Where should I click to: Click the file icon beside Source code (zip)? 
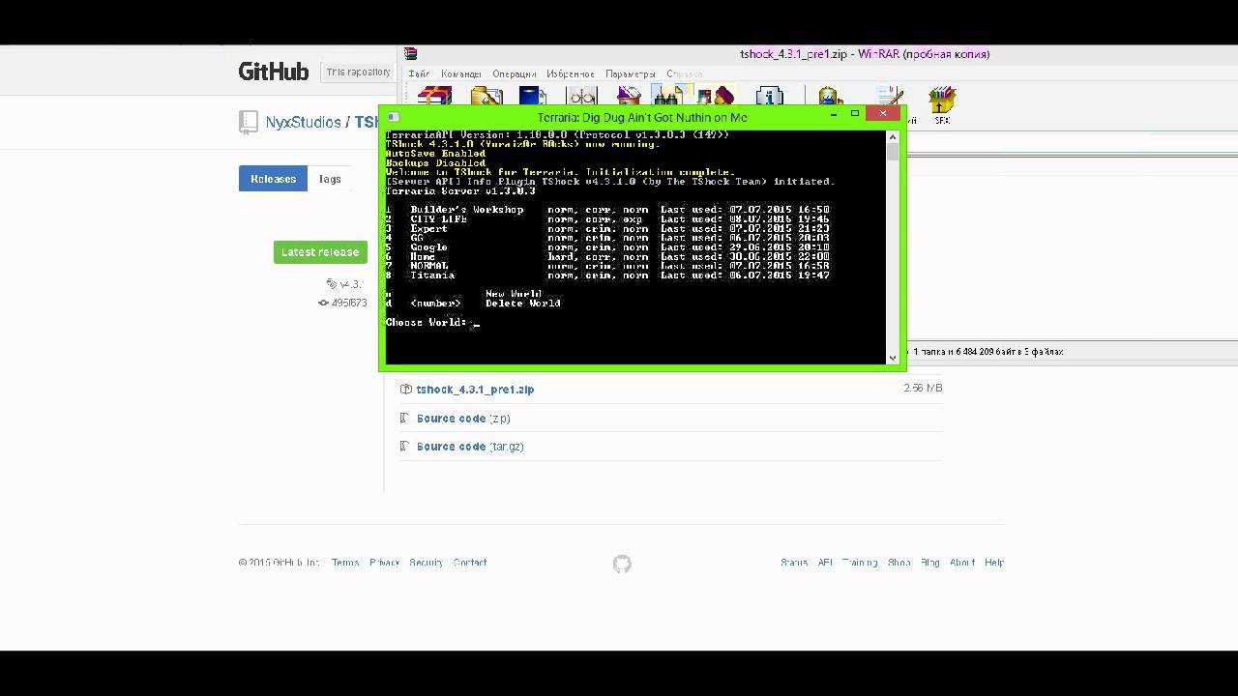pyautogui.click(x=405, y=419)
